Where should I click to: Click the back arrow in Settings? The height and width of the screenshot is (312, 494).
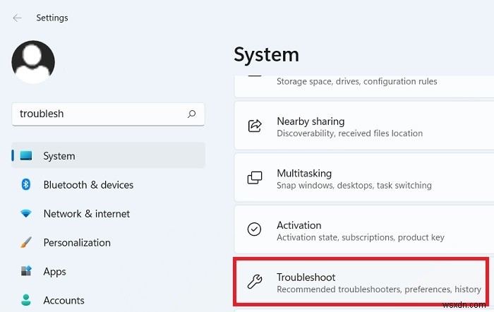pyautogui.click(x=18, y=17)
